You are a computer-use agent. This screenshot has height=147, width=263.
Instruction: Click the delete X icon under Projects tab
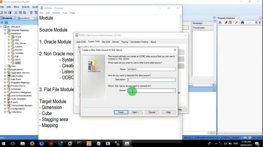(2, 22)
